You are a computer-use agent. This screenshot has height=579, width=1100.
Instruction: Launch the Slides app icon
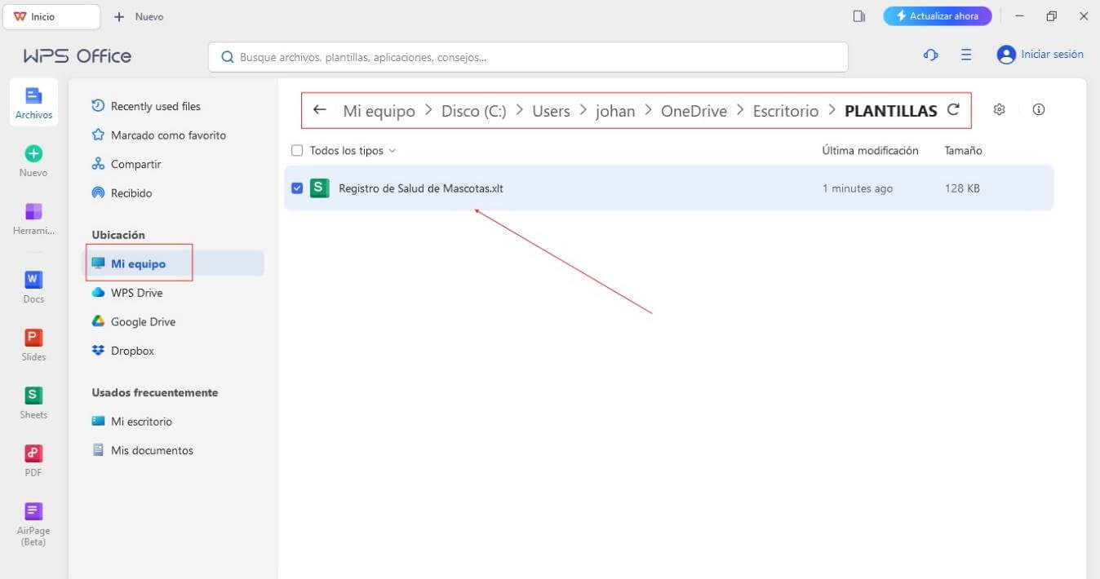[x=33, y=338]
